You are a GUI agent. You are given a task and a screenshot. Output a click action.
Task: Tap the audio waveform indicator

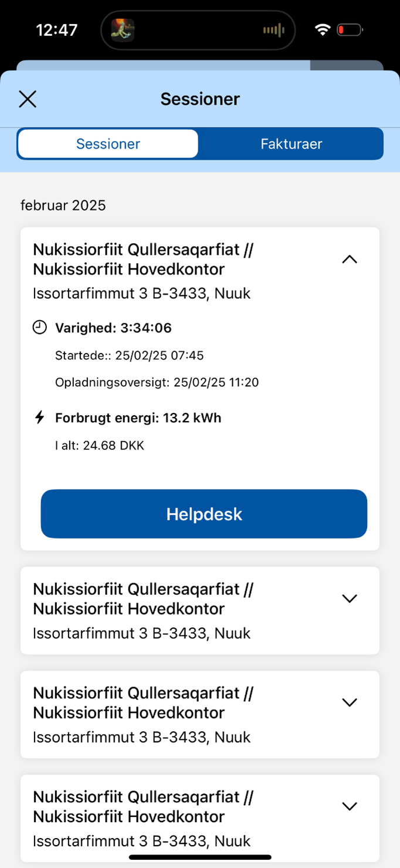coord(273,30)
